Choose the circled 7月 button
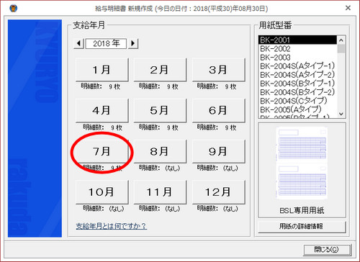 [x=102, y=151]
